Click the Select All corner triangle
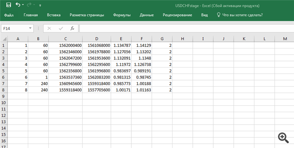The width and height of the screenshot is (294, 148). (4, 39)
